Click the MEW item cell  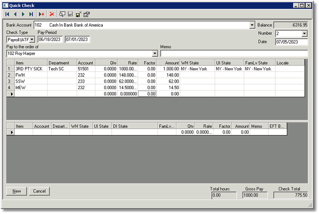point(31,88)
